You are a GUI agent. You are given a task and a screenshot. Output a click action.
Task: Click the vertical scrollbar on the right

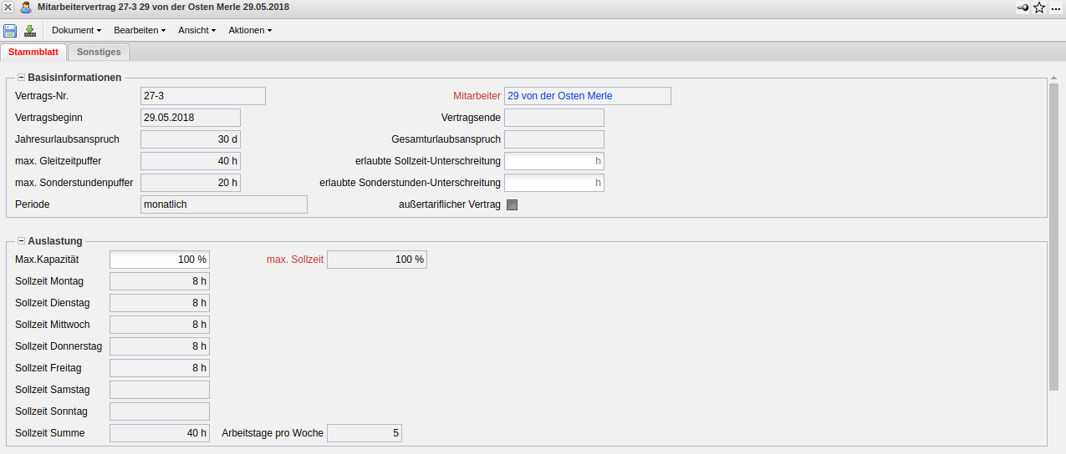point(1053,234)
